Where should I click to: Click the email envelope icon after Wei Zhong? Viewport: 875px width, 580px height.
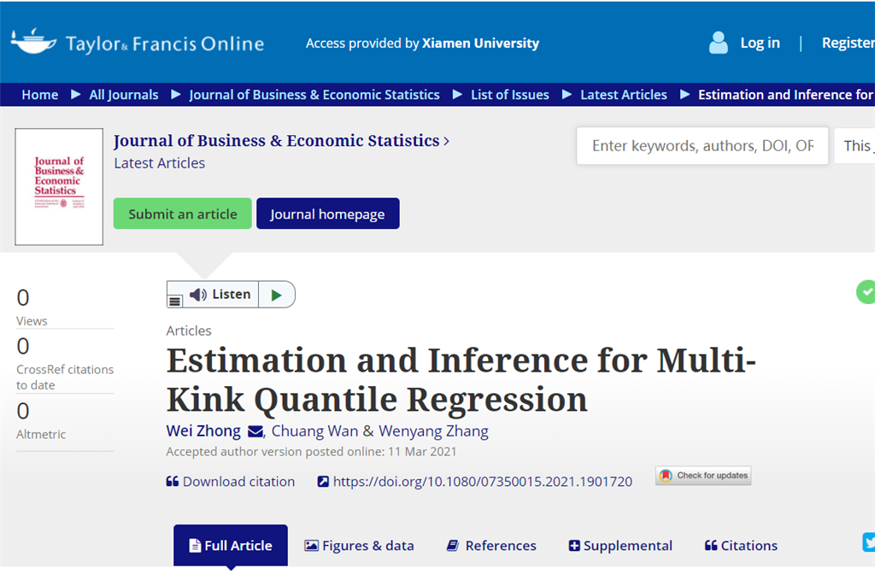[255, 431]
